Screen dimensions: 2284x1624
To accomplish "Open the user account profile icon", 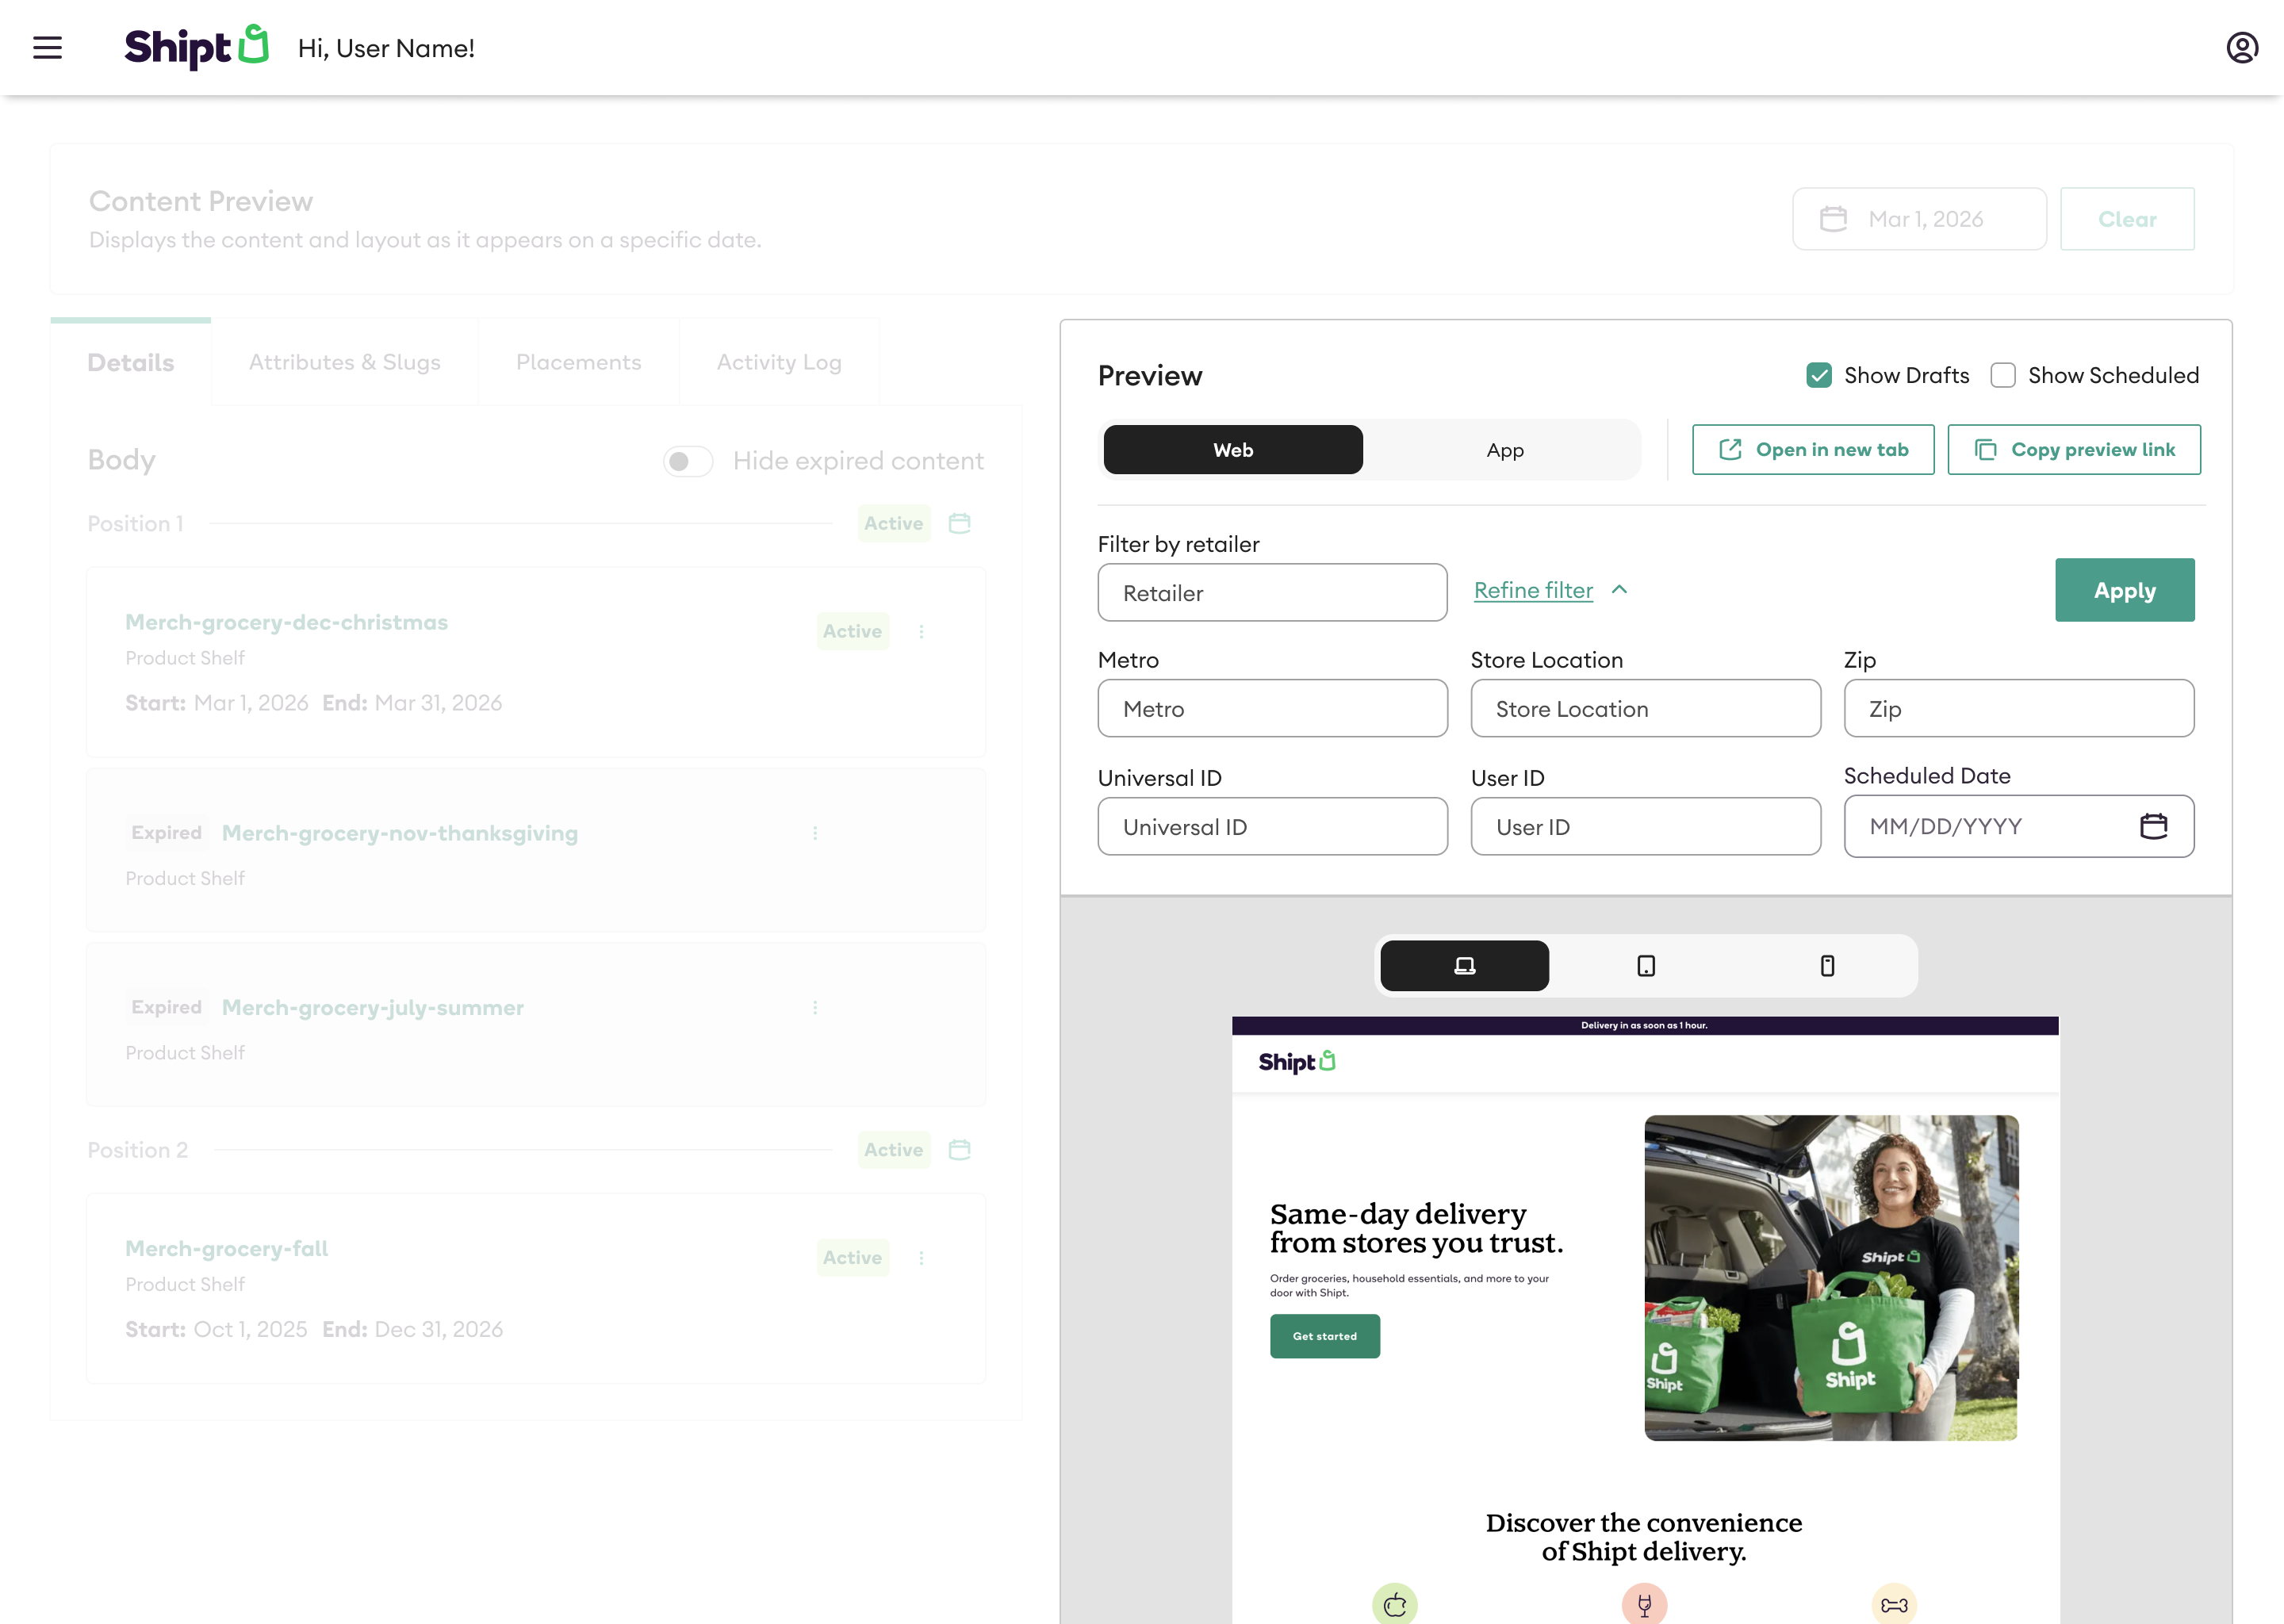I will coord(2242,48).
